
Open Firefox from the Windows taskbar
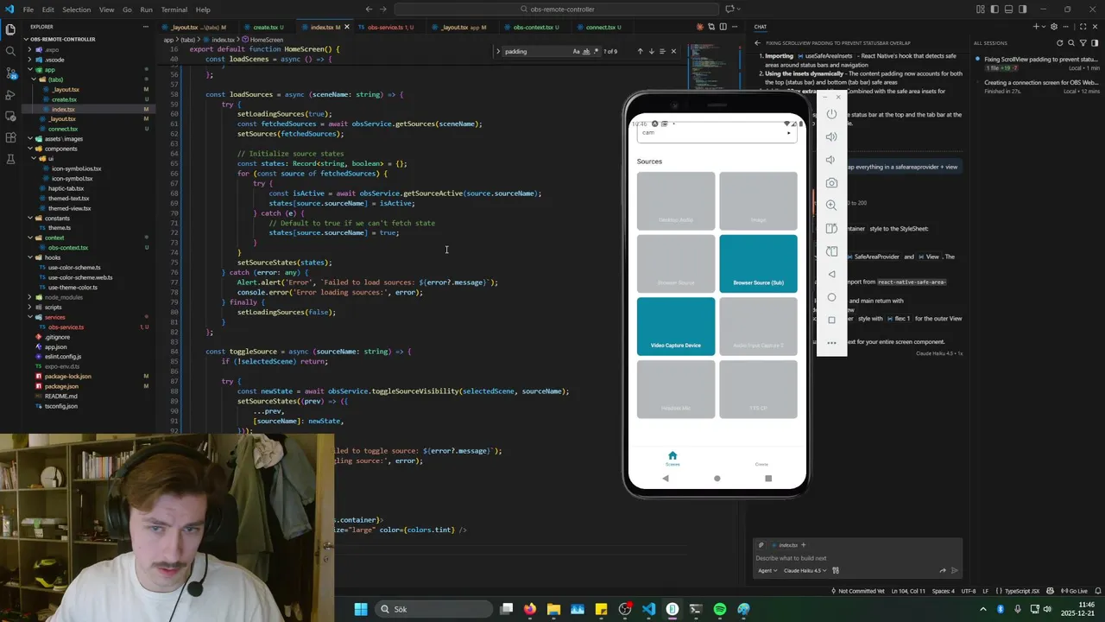pyautogui.click(x=529, y=609)
